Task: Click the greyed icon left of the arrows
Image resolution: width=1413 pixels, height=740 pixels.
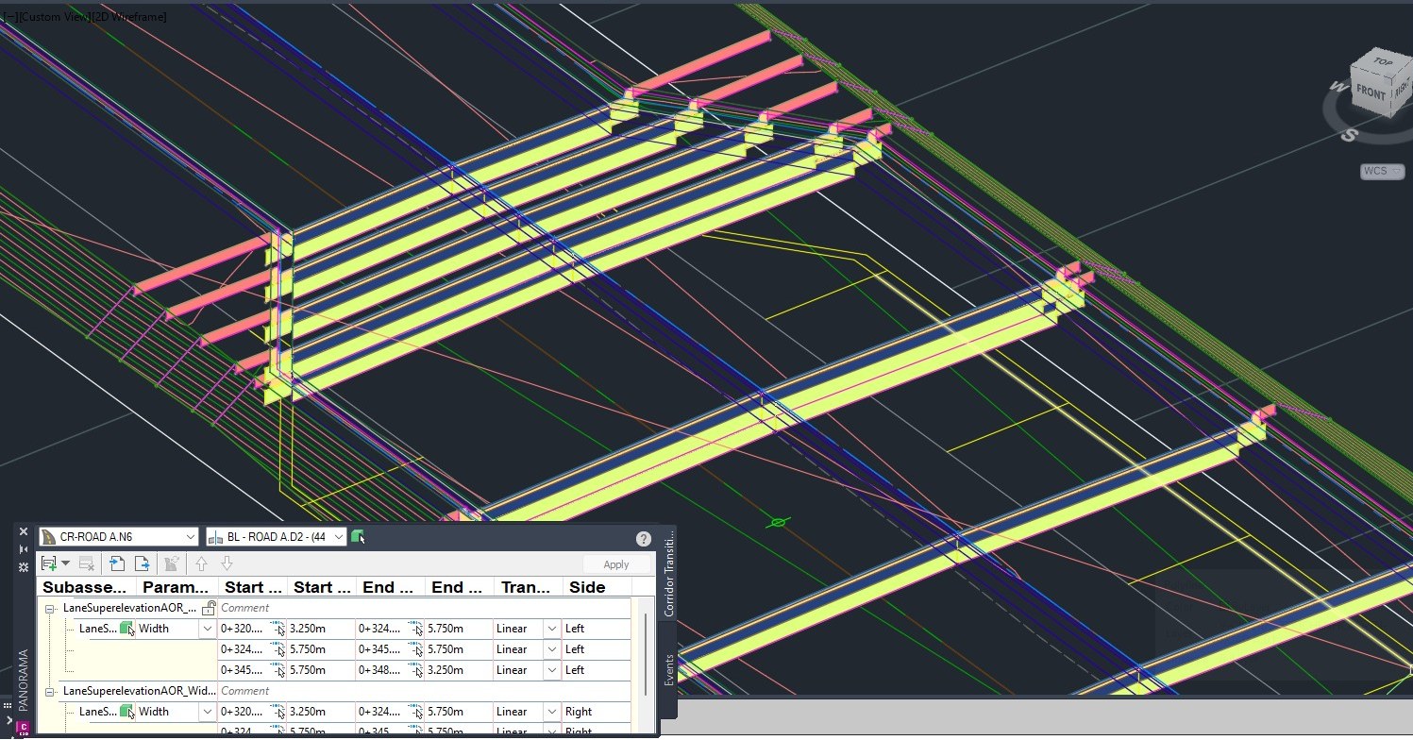Action: 172,563
